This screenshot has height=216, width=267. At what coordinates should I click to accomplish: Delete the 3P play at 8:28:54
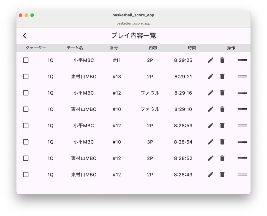pos(222,142)
